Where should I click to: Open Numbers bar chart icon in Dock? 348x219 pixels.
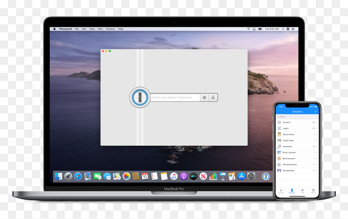point(213,176)
